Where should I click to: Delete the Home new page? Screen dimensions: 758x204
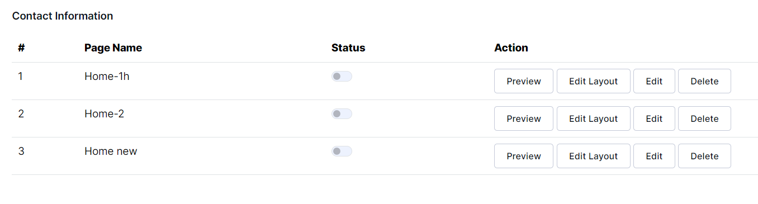point(704,156)
